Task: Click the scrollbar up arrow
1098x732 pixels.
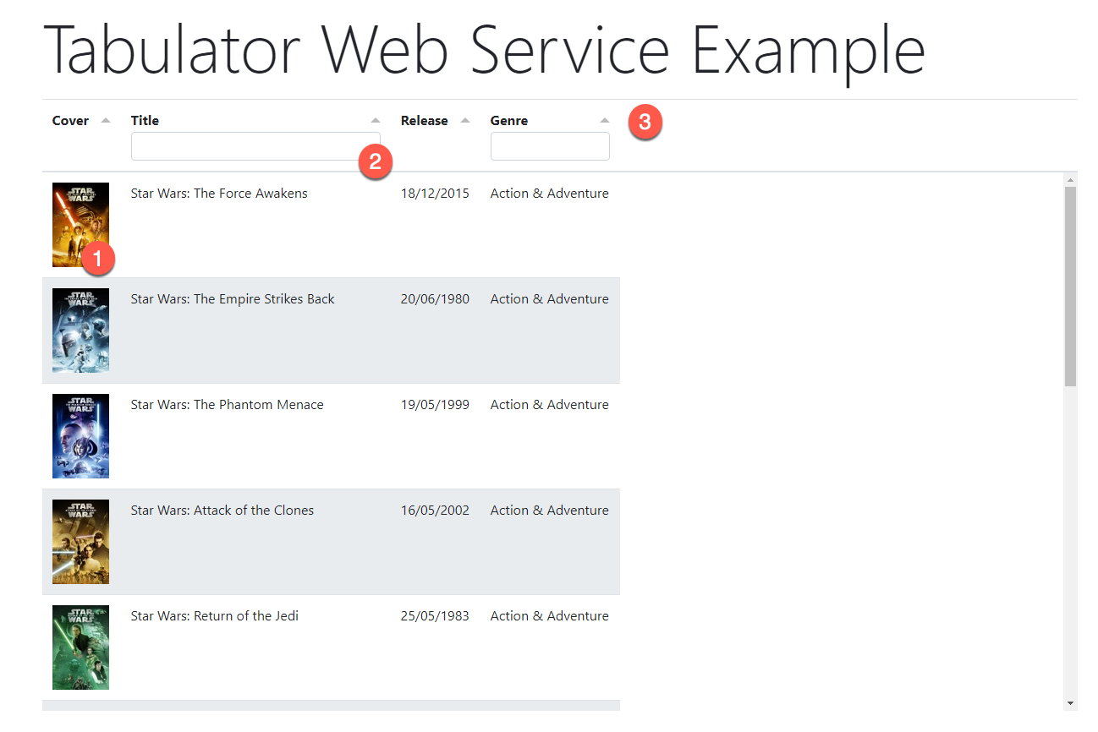Action: point(1070,180)
